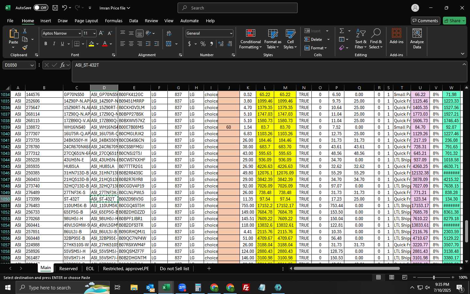Open Outlook from taskbar
470x294 pixels.
[150, 287]
